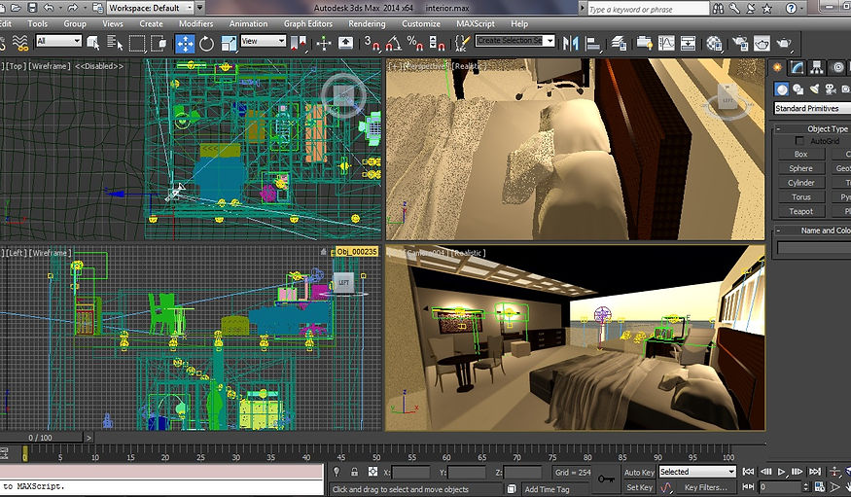Toggle Auto Key mode
The width and height of the screenshot is (851, 497).
pyautogui.click(x=639, y=472)
